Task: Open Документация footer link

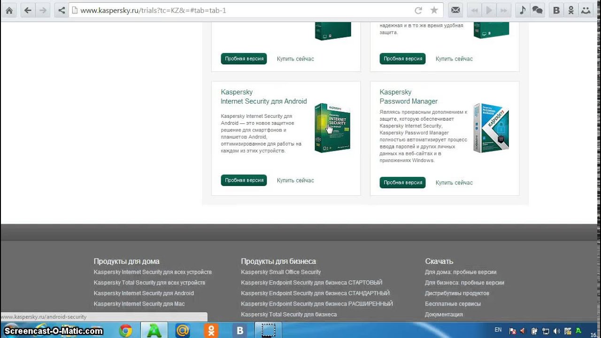Action: click(x=444, y=315)
